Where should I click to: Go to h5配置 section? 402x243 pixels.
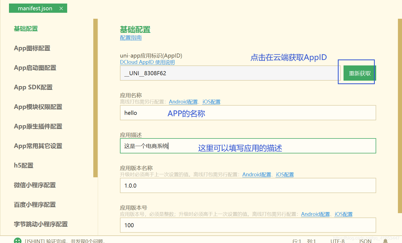pos(24,166)
